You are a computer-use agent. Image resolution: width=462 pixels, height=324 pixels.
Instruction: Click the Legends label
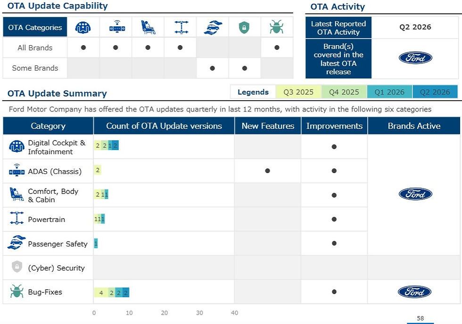(253, 92)
